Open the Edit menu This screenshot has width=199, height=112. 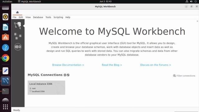click(21, 17)
